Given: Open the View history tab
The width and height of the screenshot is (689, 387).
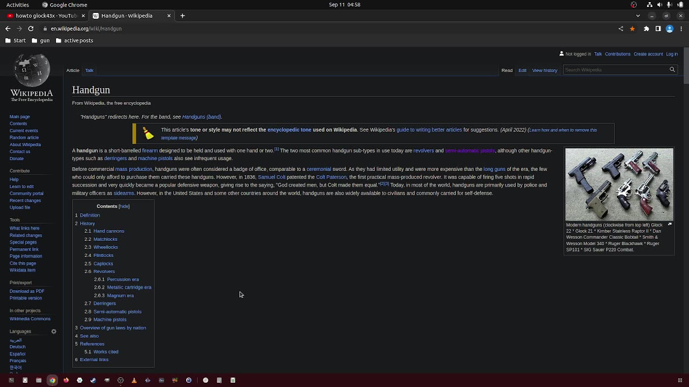Looking at the screenshot, I should (545, 70).
